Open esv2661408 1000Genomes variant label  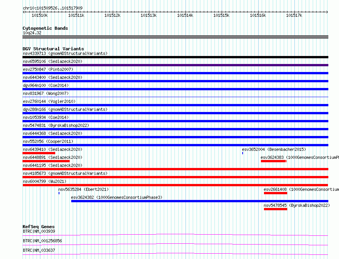click(x=301, y=189)
